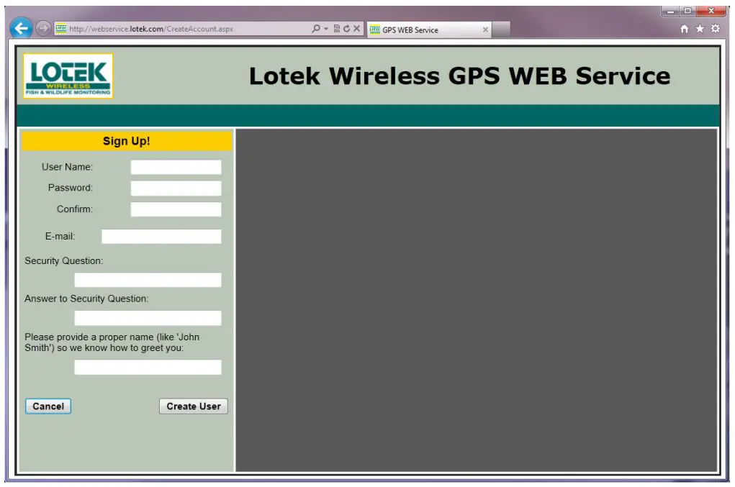Viewport: 735px width, 487px height.
Task: Submit the form with Create User
Action: click(193, 406)
